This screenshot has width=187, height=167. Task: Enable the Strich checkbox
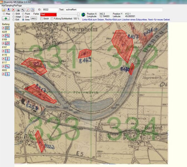41,19
